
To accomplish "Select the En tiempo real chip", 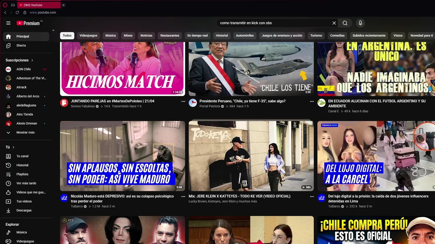I will 197,36.
